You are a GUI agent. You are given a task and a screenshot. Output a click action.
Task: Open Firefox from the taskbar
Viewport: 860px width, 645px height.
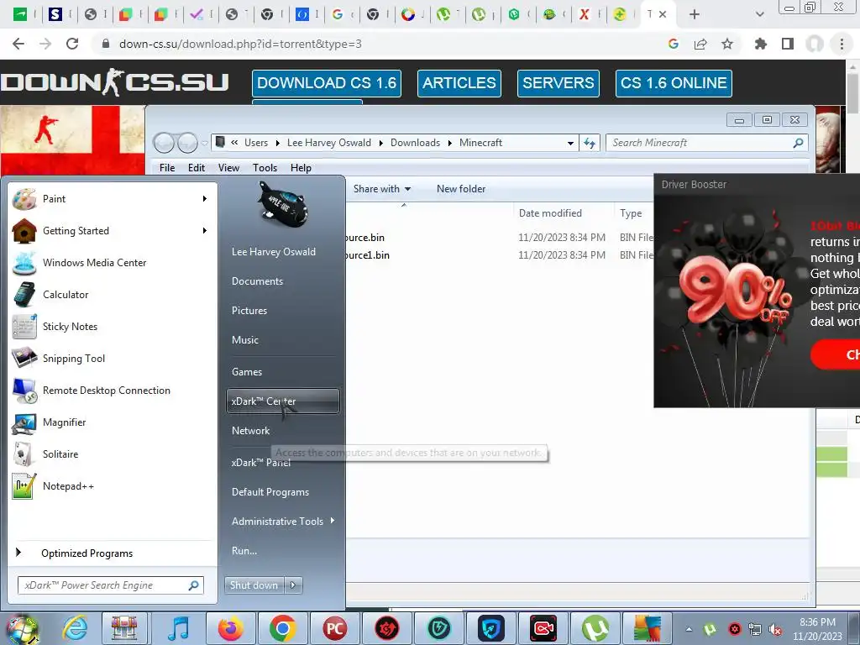[x=230, y=628]
